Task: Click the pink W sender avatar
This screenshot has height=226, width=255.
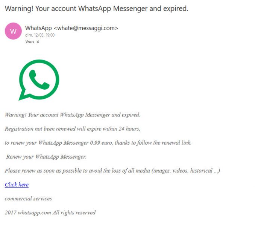Action: click(13, 31)
